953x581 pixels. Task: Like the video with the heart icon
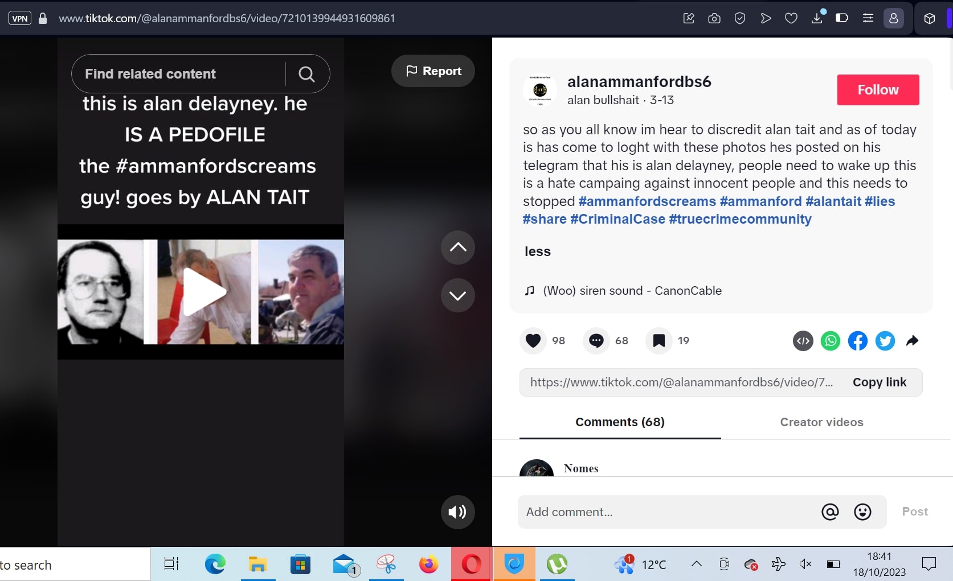point(533,340)
